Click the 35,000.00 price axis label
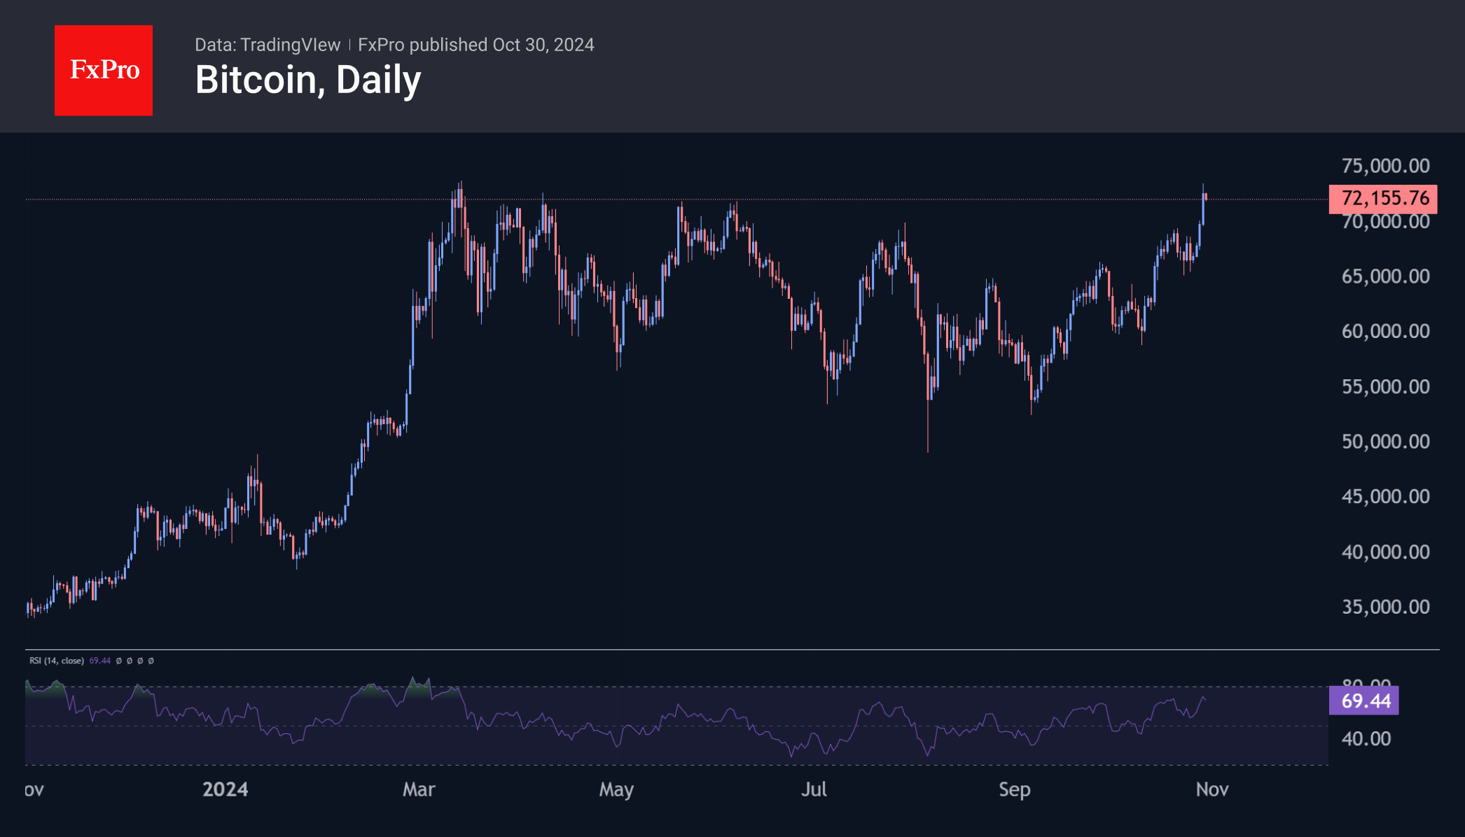The image size is (1465, 837). 1385,607
